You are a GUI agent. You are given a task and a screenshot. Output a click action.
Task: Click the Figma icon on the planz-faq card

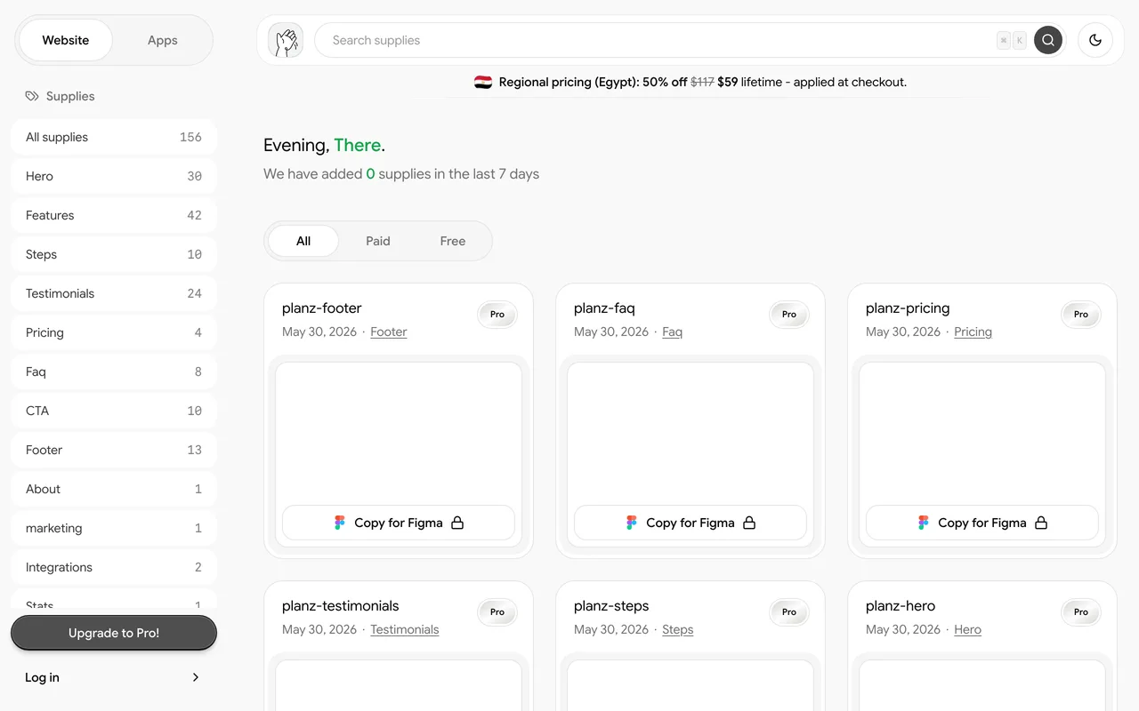631,523
